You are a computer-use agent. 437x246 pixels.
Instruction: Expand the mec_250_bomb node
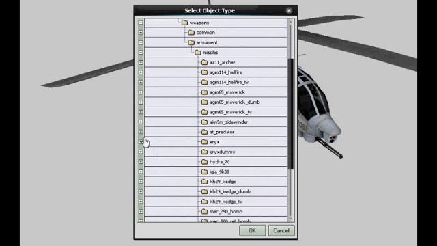click(x=141, y=211)
